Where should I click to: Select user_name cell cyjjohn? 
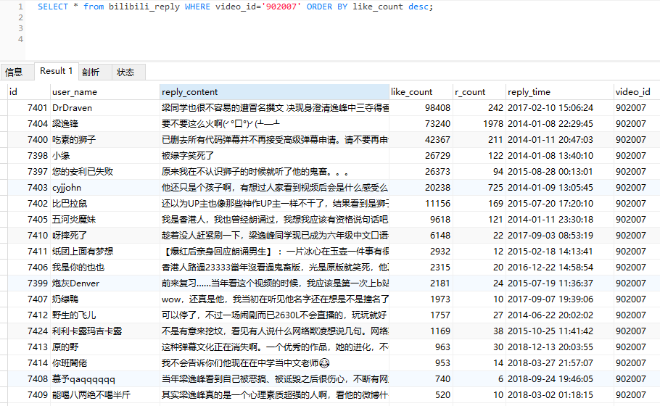(x=105, y=188)
